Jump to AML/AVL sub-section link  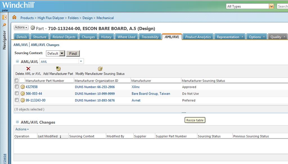21,45
